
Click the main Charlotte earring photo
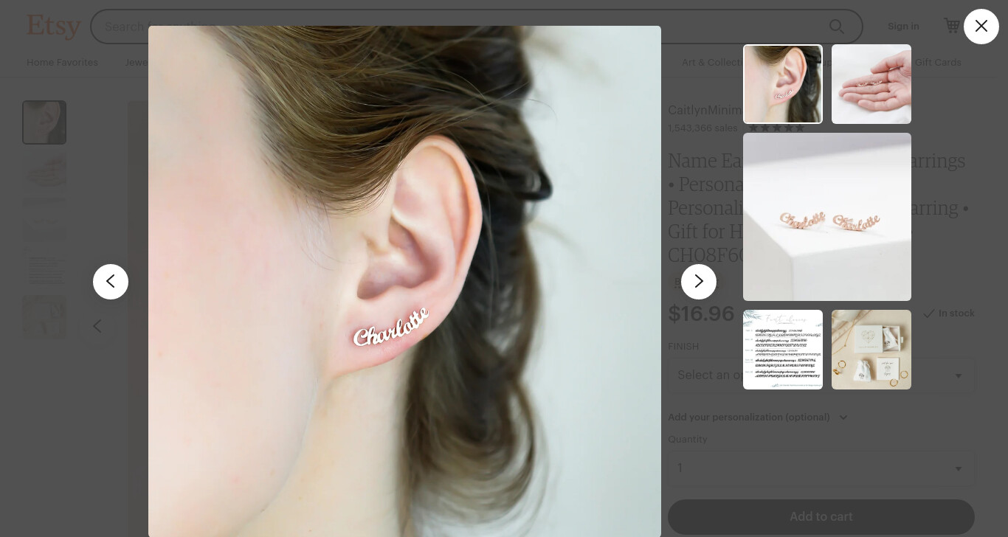tap(404, 281)
